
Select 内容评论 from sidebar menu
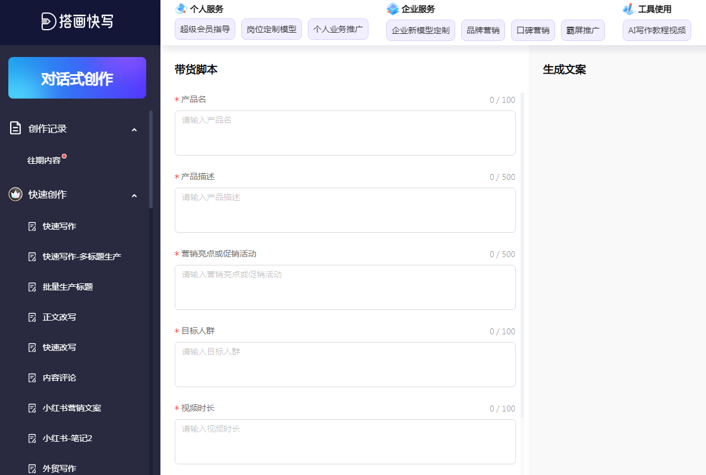tap(59, 378)
